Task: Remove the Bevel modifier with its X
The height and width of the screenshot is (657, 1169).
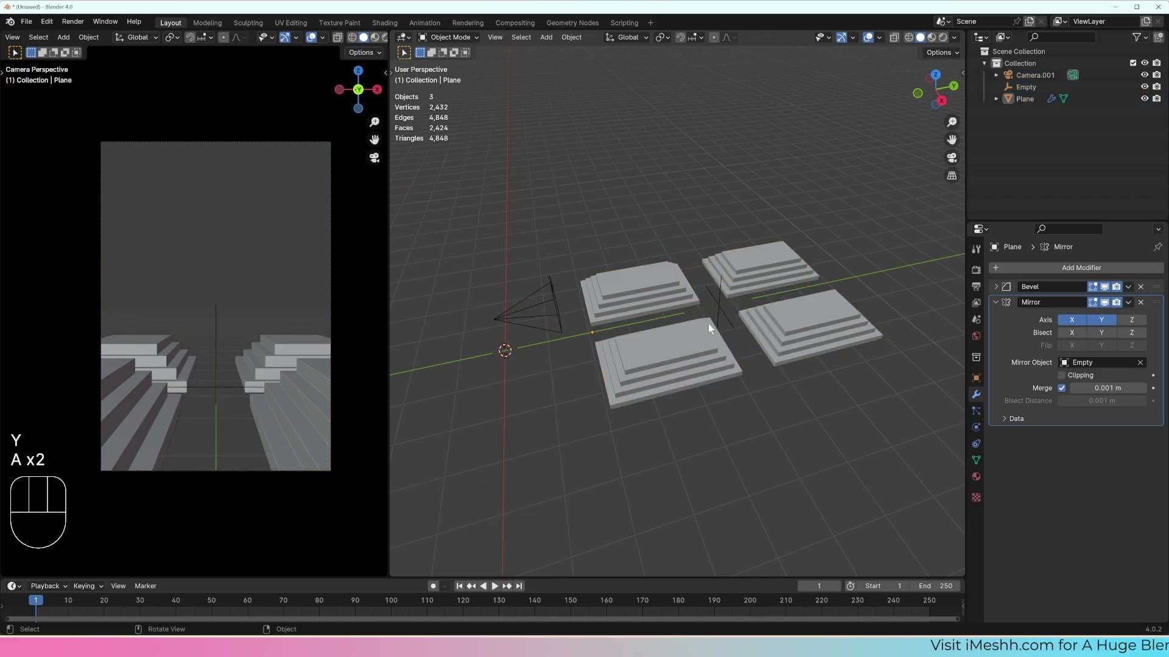Action: point(1141,287)
